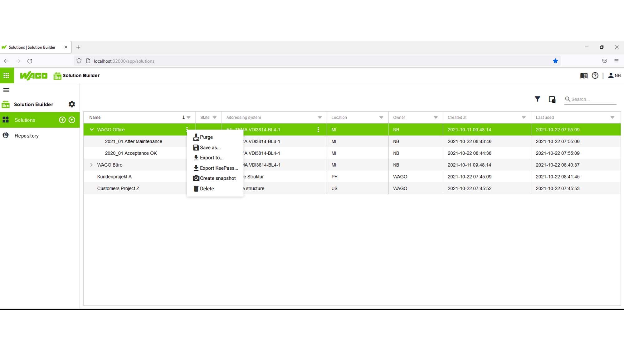This screenshot has height=351, width=624.
Task: Open the NB user account menu
Action: pos(614,76)
